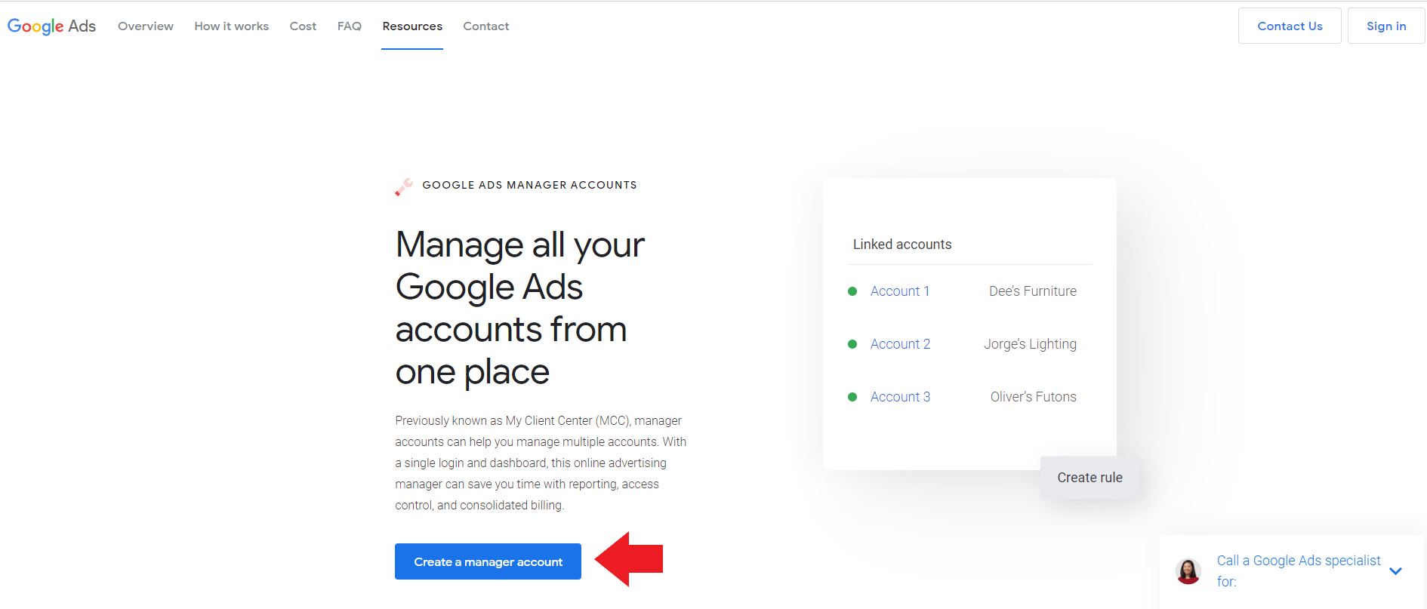Click the Previously known as MCC paragraph
The height and width of the screenshot is (609, 1427).
(541, 463)
